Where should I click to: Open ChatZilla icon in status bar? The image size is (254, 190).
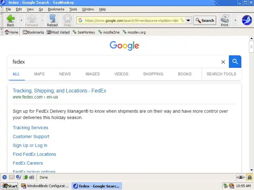tap(31, 177)
